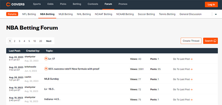Image resolution: width=222 pixels, height=105 pixels.
Task: Go to page 5 of threads
Action: pos(29,41)
